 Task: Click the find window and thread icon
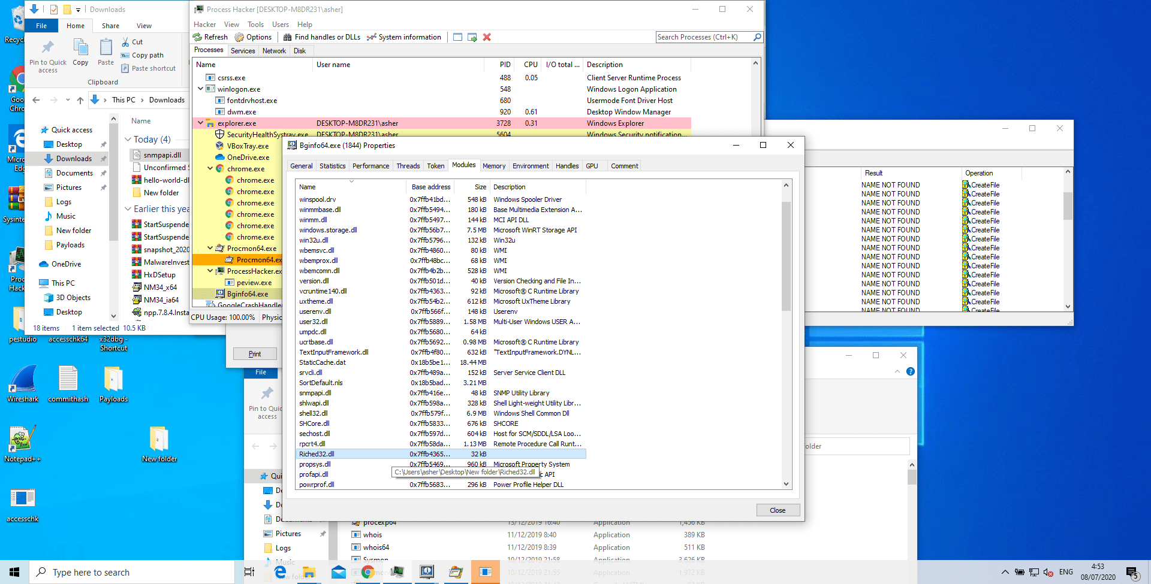(x=472, y=37)
